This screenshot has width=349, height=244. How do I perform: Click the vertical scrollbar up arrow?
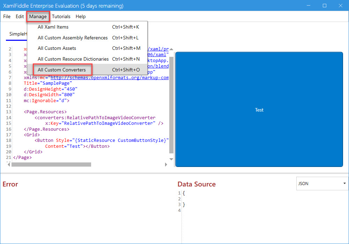tap(171, 49)
